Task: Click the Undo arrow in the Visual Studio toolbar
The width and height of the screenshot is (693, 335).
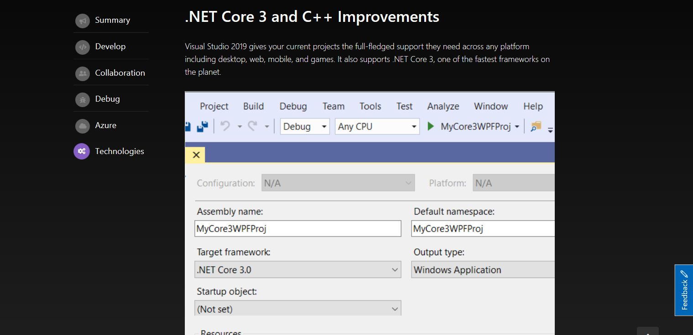Action: [225, 126]
